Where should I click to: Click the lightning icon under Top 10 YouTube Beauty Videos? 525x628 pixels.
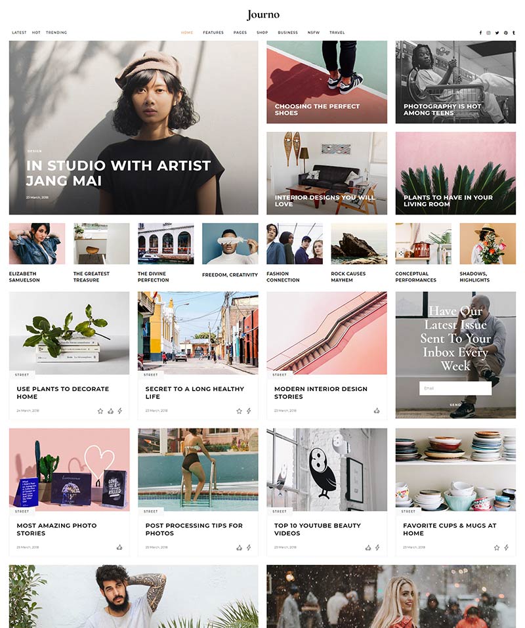point(377,547)
